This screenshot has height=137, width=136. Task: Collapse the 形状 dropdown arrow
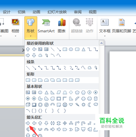[31, 36]
